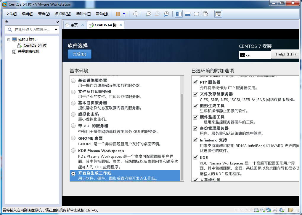Select KDE Plasma Workspaces radio button

(73, 150)
